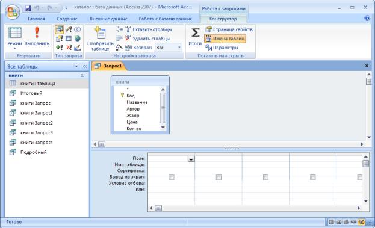Toggle Имена таблиц table names row
The width and height of the screenshot is (375, 228).
tap(225, 39)
